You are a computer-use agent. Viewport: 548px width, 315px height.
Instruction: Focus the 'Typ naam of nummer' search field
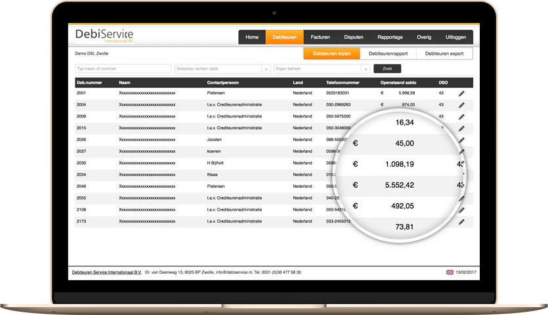[x=123, y=69]
